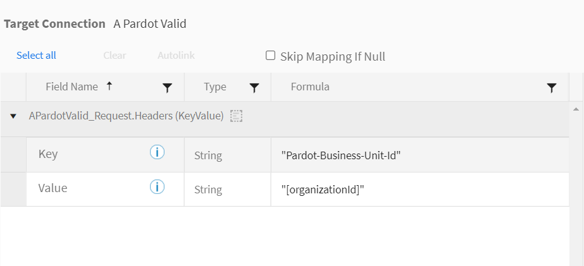
Task: Toggle Field Name ascending sort arrow
Action: click(109, 87)
